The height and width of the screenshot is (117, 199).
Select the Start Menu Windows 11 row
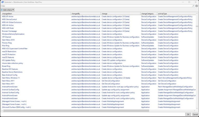(x=11, y=78)
